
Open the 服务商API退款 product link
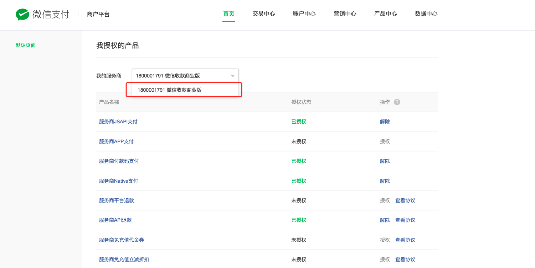click(x=115, y=220)
